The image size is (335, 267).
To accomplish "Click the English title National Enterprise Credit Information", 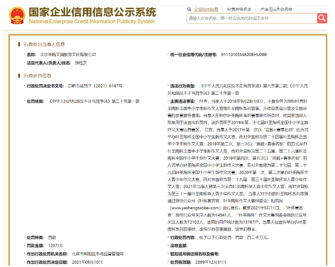I will (x=91, y=22).
